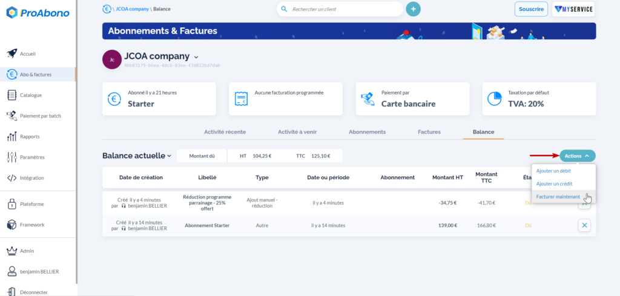
Task: Click the Abo & factures euro icon
Action: pos(12,74)
